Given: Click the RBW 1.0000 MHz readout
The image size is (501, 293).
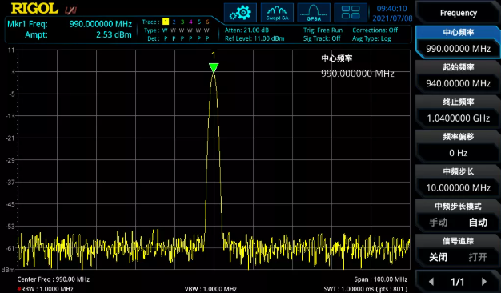Looking at the screenshot, I should [46, 289].
